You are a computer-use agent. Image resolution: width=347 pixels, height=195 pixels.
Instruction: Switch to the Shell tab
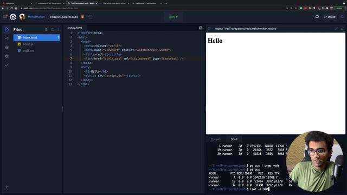tap(234, 139)
